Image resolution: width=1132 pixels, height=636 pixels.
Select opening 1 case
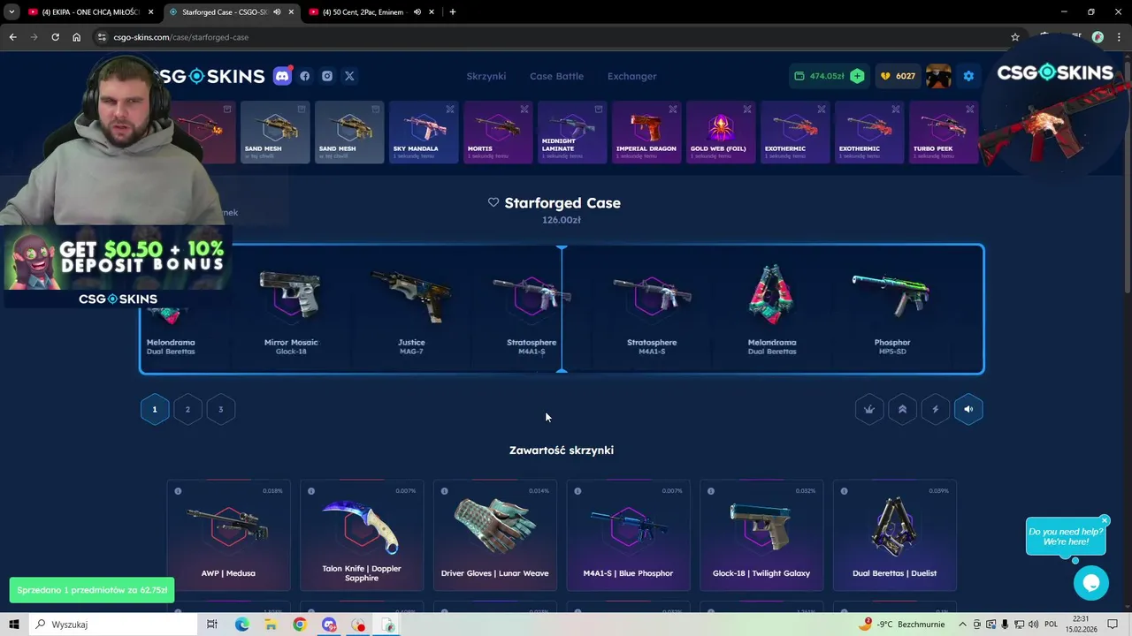click(x=155, y=409)
